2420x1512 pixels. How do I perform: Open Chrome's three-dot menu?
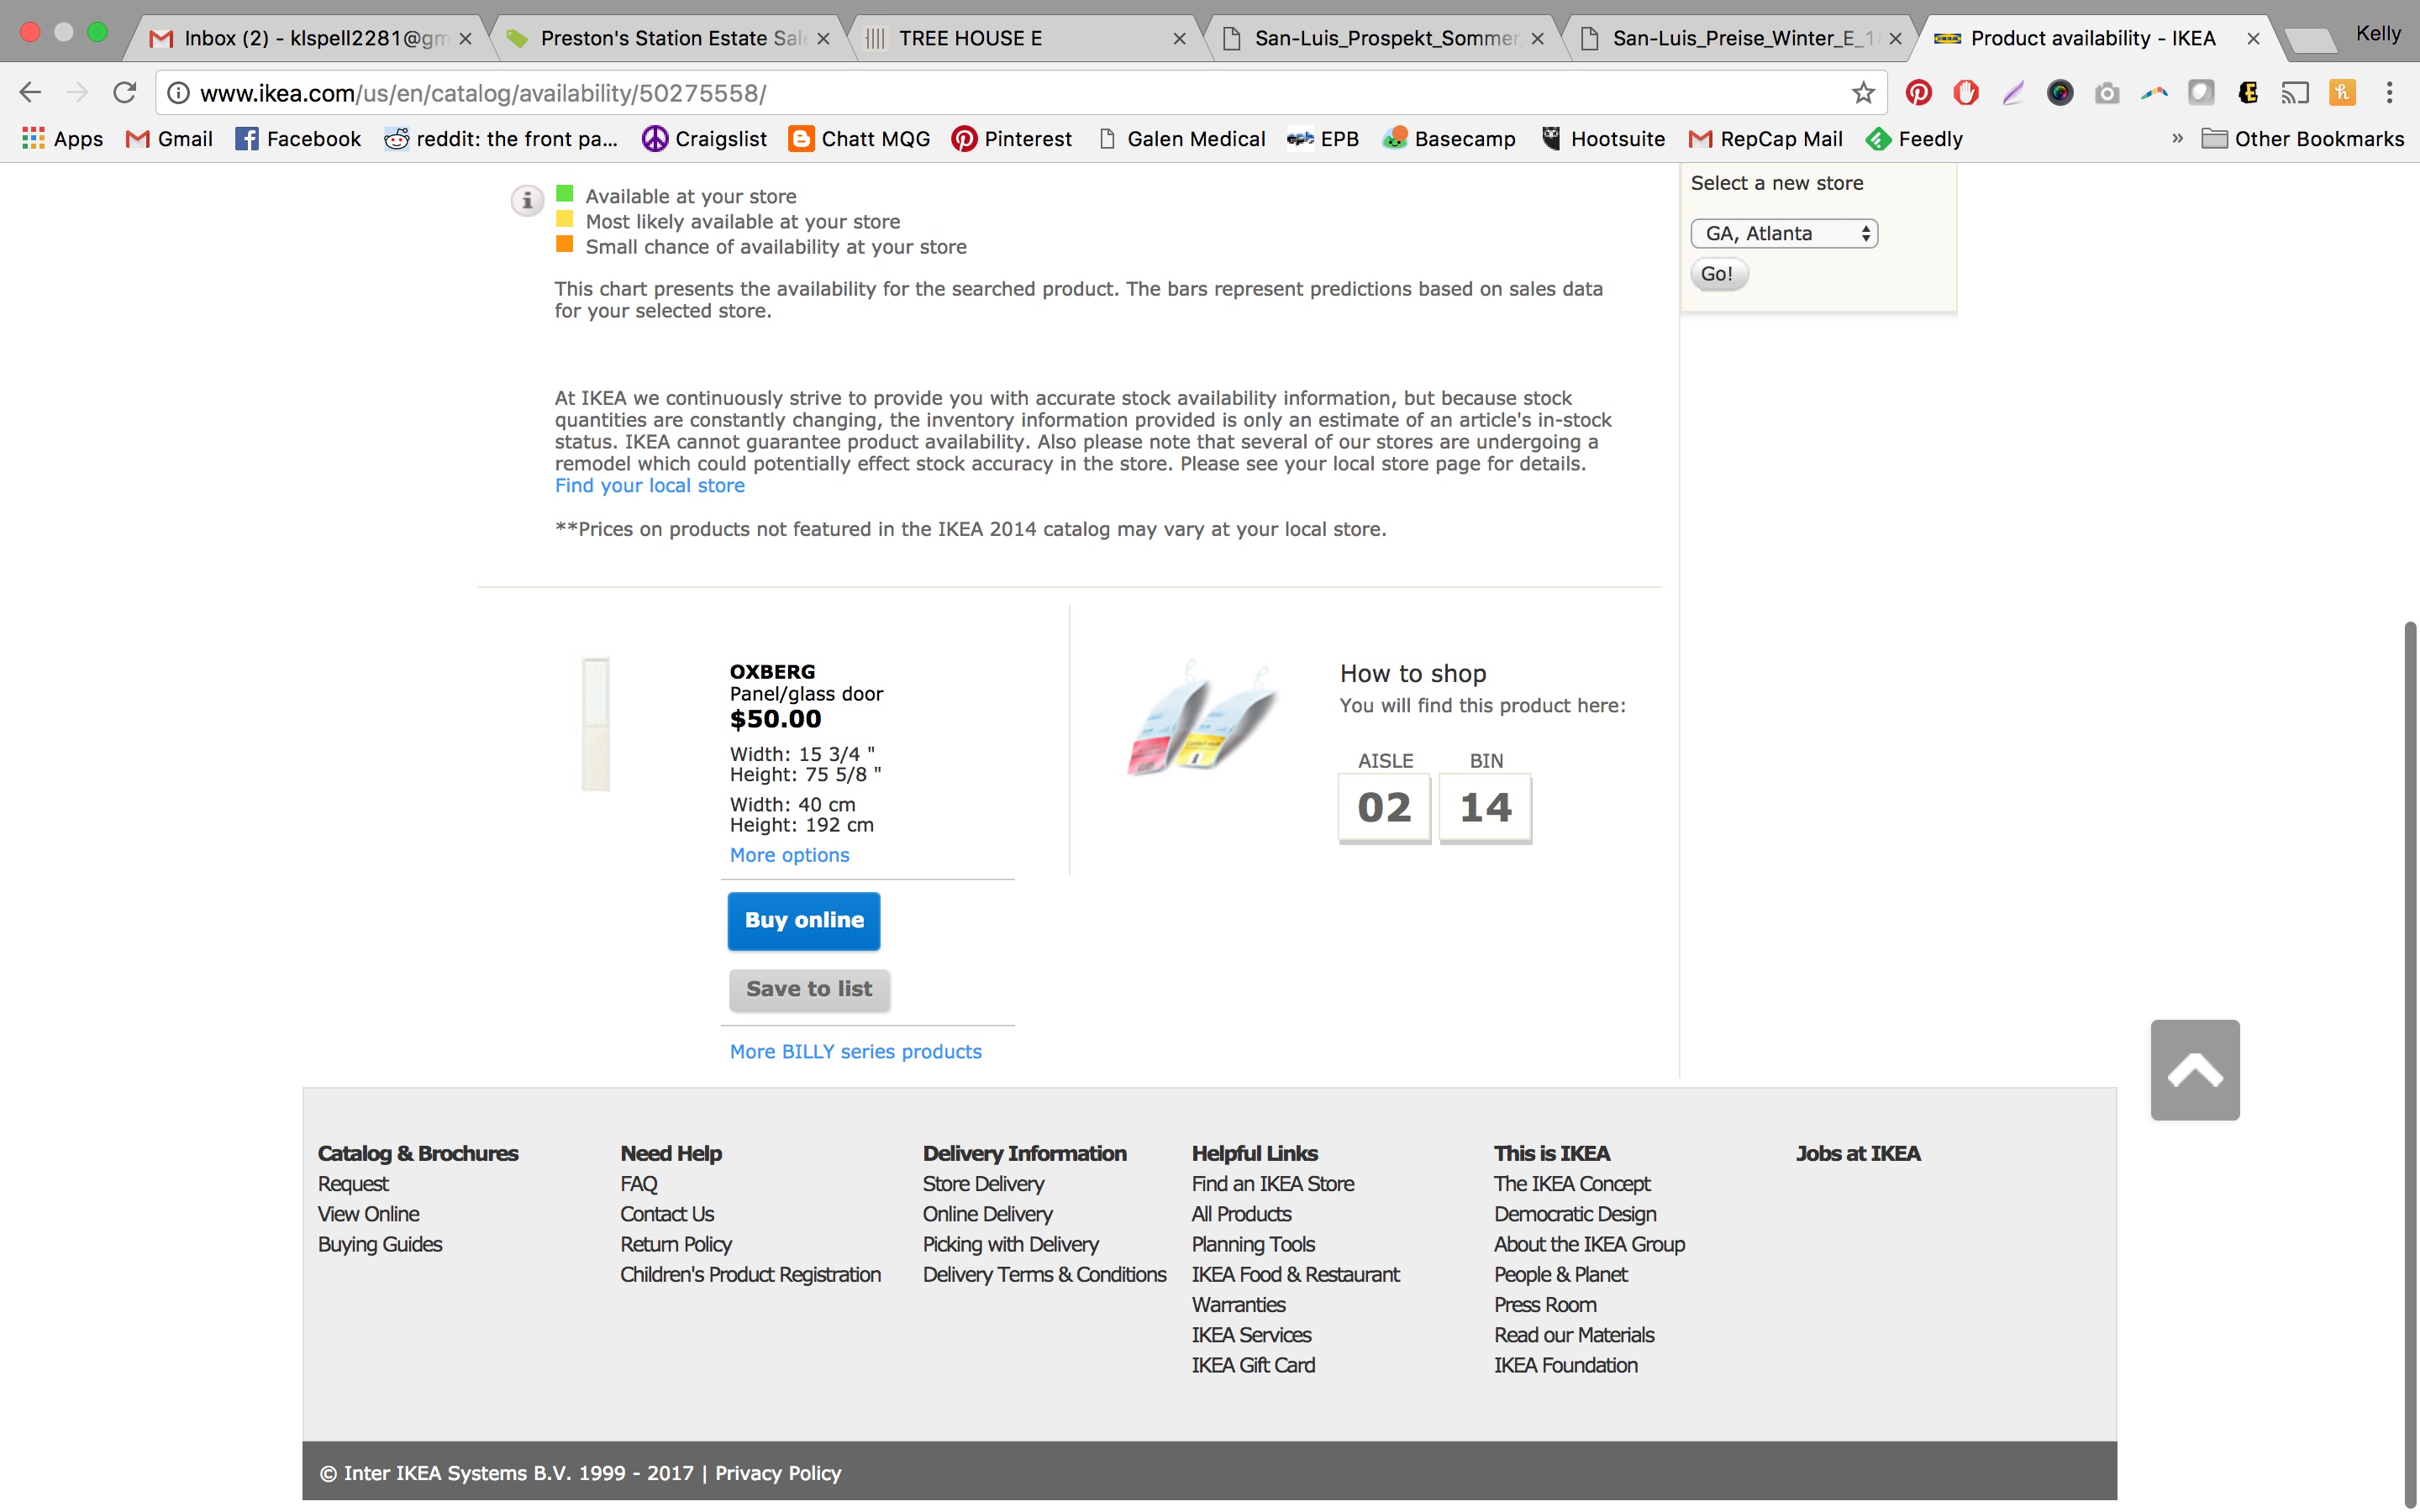[x=2389, y=93]
